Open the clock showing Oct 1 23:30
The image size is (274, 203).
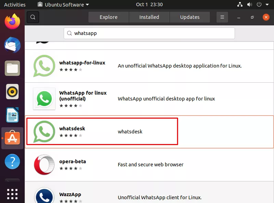149,4
